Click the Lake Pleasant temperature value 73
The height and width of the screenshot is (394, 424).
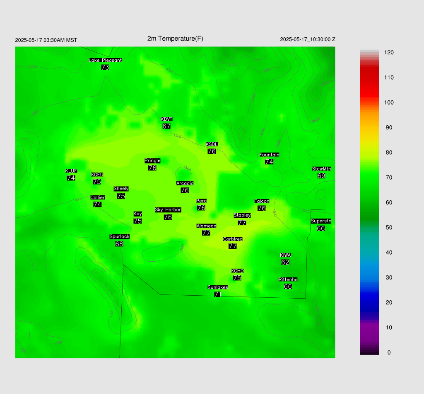click(106, 67)
